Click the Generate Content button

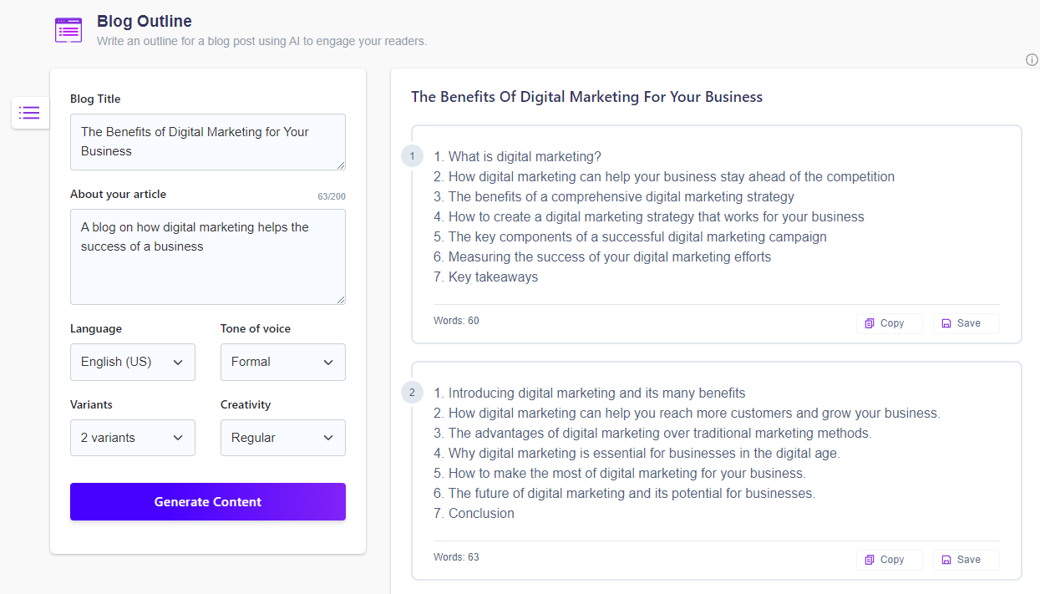pos(207,501)
